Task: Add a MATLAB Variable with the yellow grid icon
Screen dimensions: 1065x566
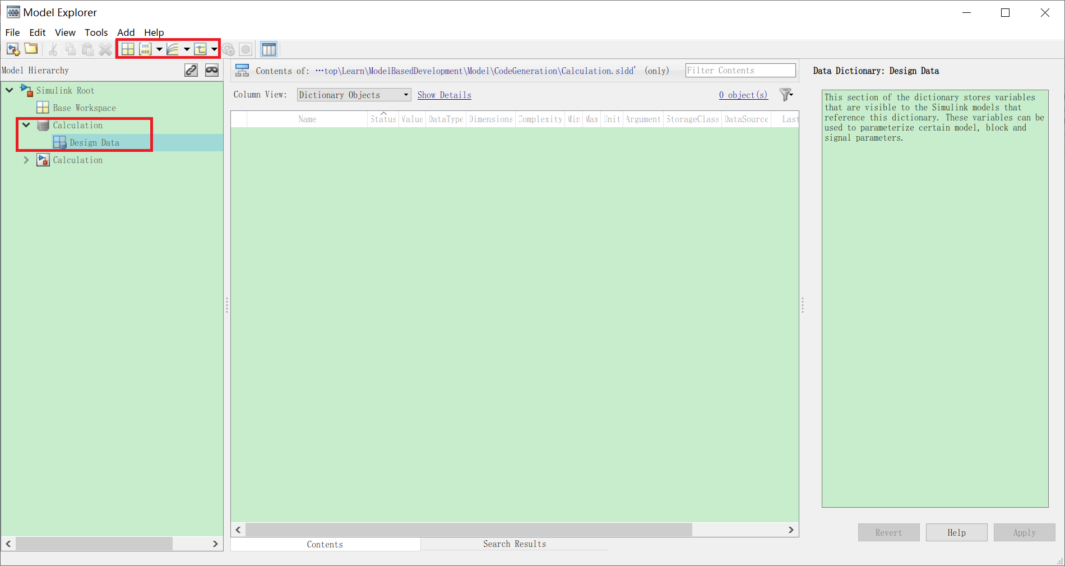Action: (128, 49)
